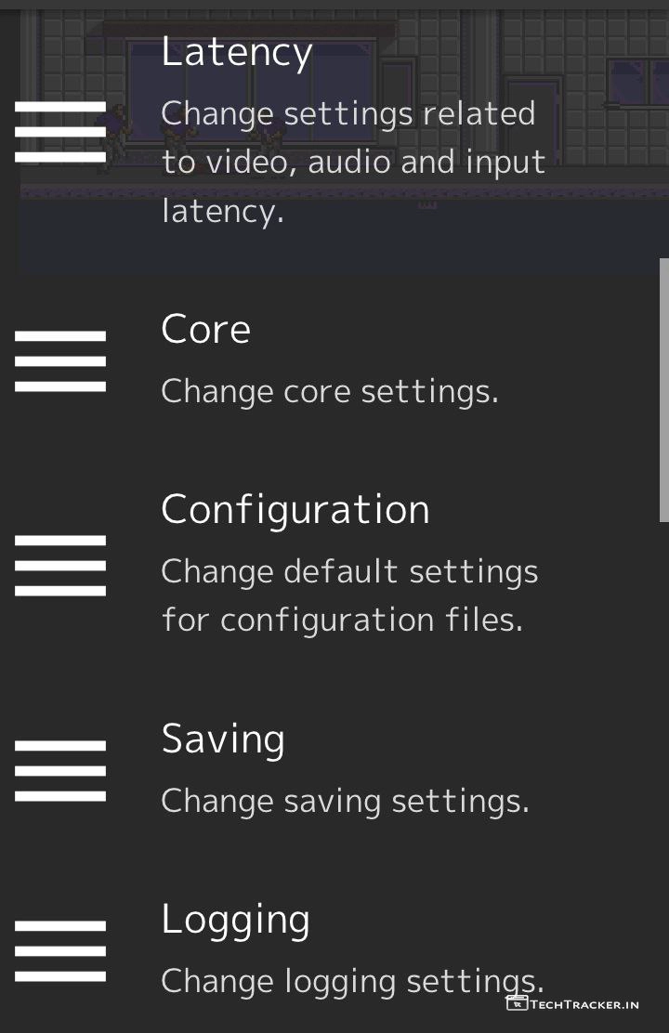Select the Configuration menu entry

[x=295, y=510]
